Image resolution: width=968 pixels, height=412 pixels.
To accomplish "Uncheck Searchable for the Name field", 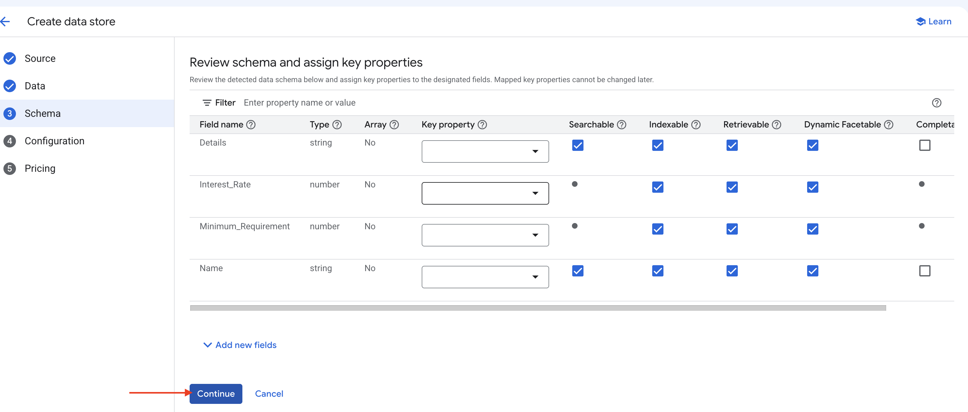I will (x=578, y=271).
